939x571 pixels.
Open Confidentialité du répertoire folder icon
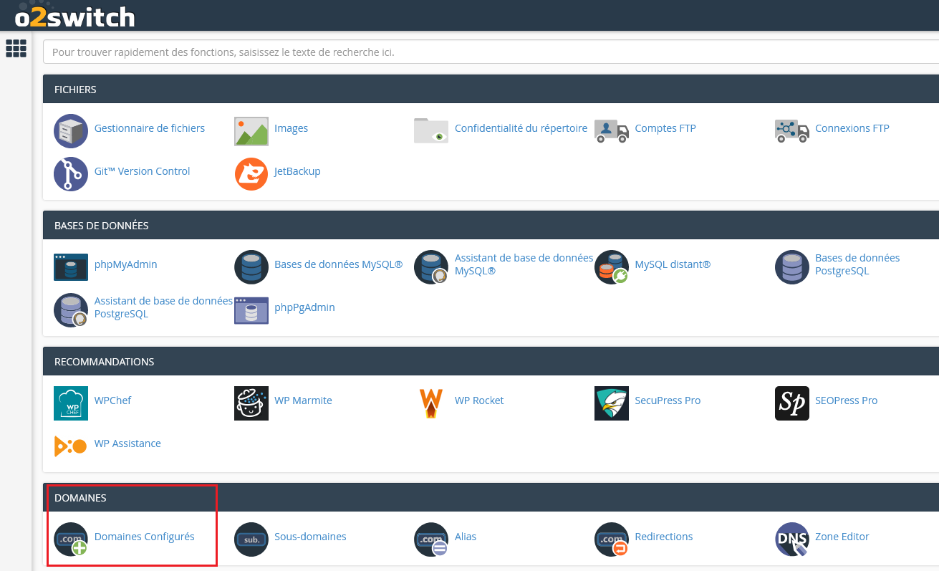431,131
